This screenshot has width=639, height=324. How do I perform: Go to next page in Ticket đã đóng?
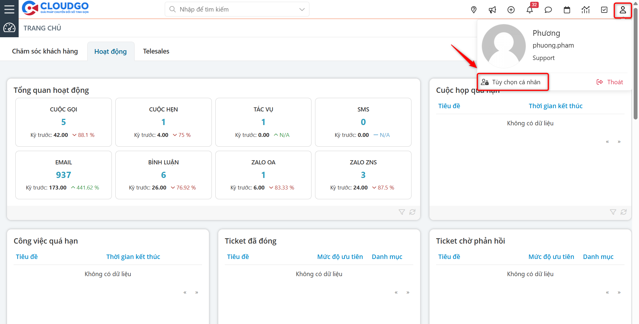[408, 292]
